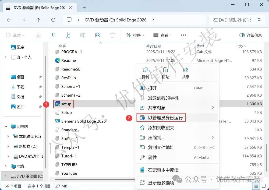Choose 添加到收藏夹
The image size is (269, 190).
coord(177,128)
